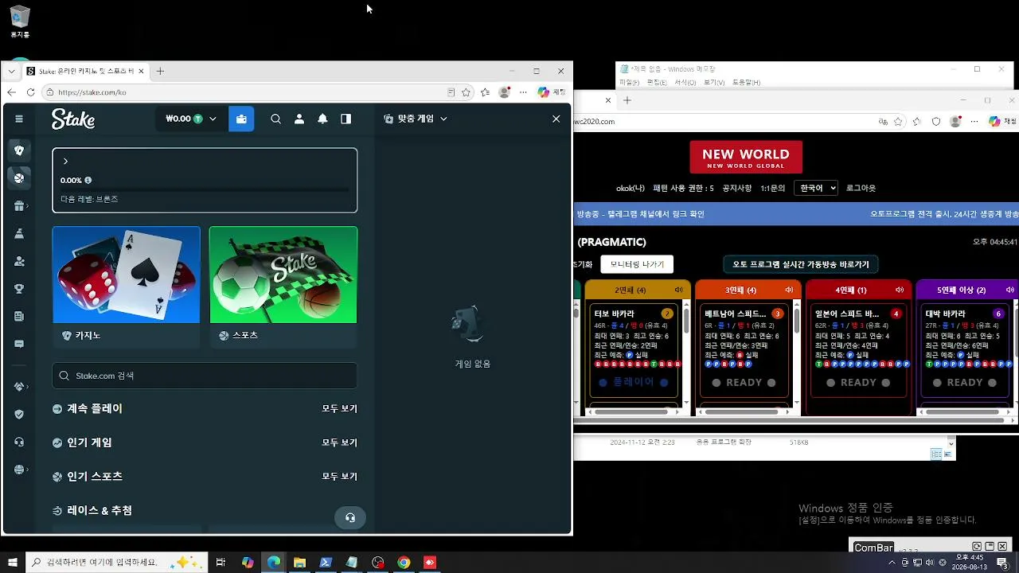Expand VIP progress chevron arrow
Viewport: 1019px width, 573px height.
click(x=65, y=162)
